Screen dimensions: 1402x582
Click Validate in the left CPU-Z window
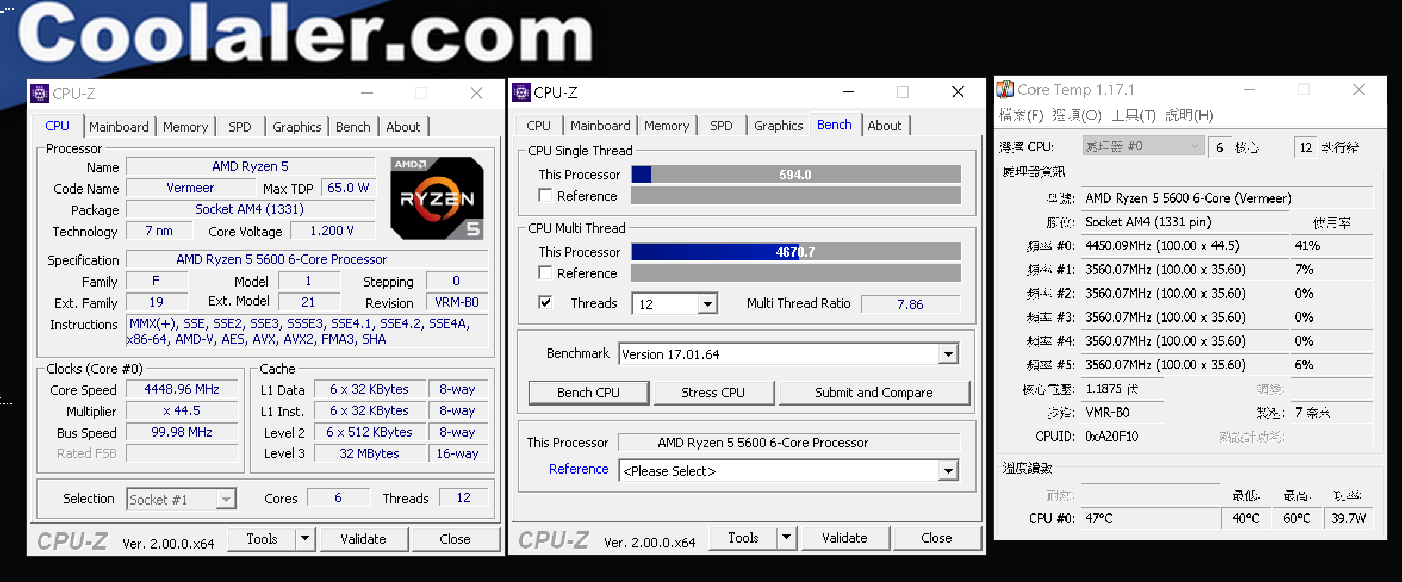pyautogui.click(x=363, y=539)
